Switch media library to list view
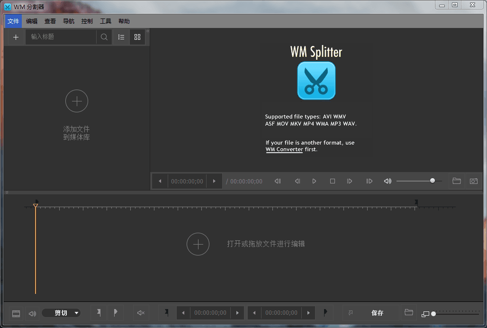The width and height of the screenshot is (487, 328). tap(121, 37)
